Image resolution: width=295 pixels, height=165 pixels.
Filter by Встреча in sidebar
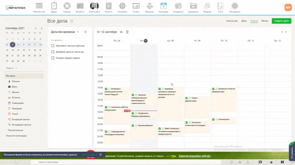16,97
